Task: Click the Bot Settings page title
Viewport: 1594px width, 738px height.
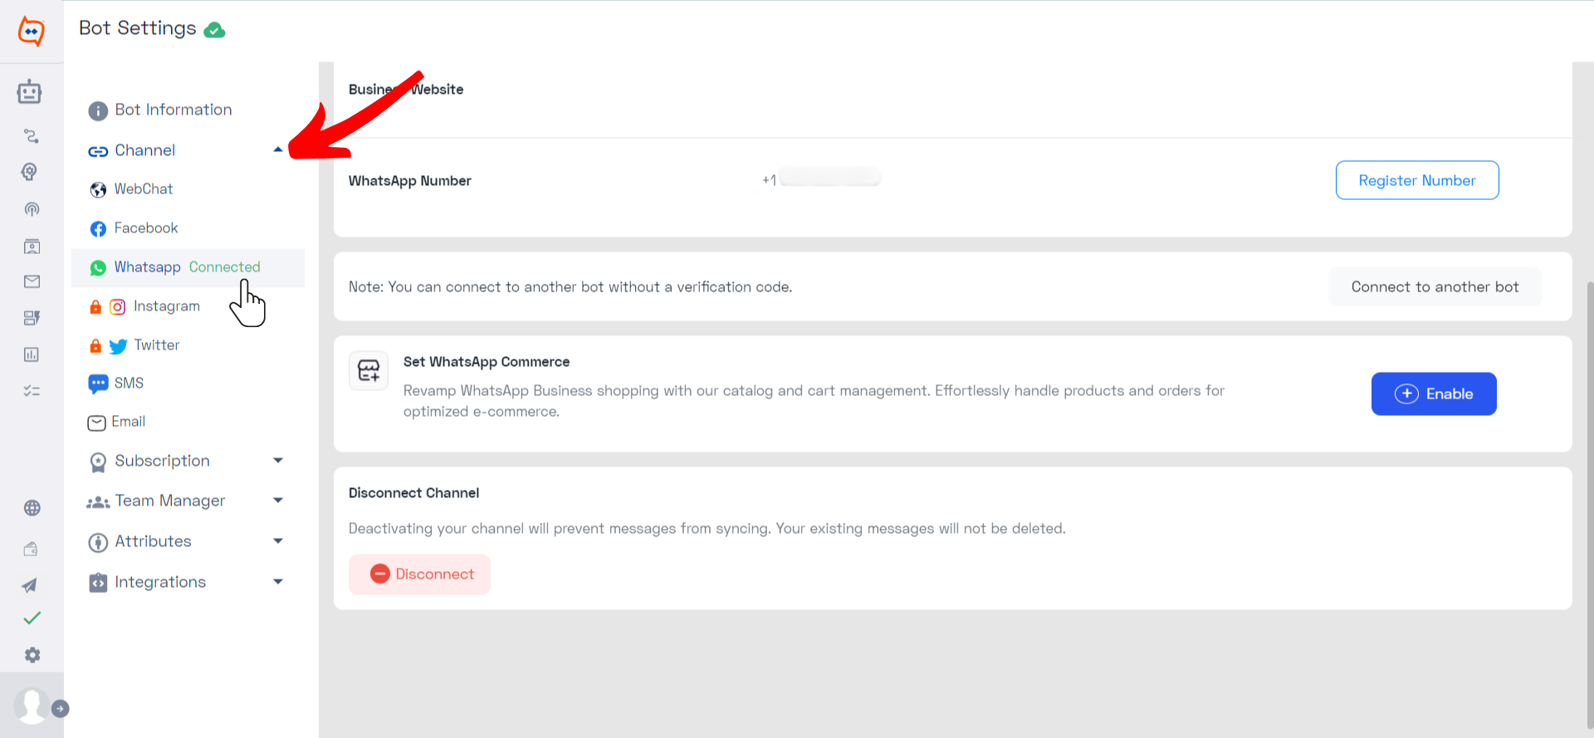Action: tap(138, 28)
